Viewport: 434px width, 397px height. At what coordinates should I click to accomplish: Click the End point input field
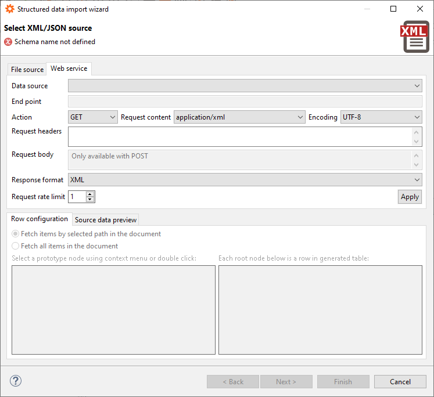245,102
